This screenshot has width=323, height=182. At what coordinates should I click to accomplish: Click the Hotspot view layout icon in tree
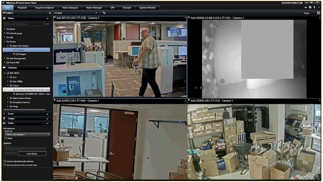(14, 54)
